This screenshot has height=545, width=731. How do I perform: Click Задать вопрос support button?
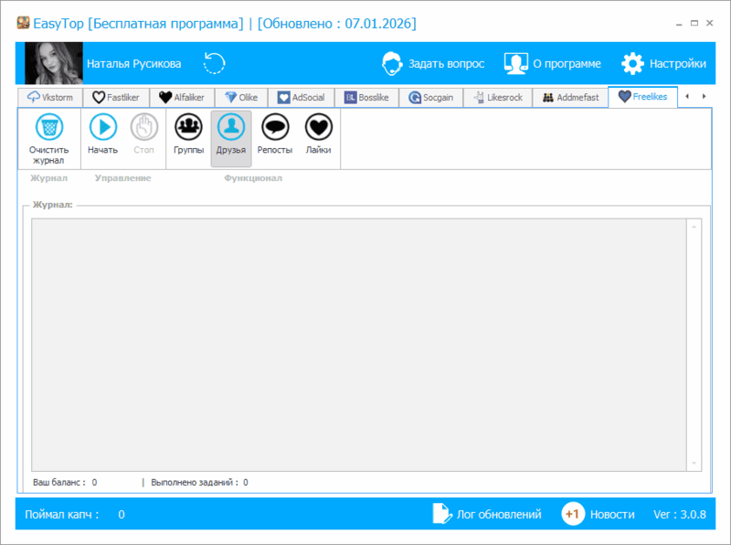(432, 64)
